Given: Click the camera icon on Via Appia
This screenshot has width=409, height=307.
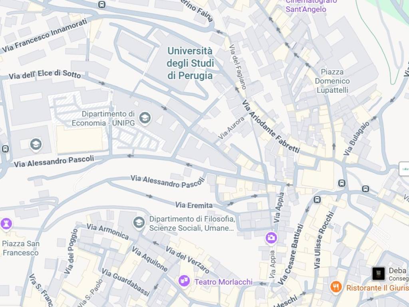Looking at the screenshot, I should [271, 237].
